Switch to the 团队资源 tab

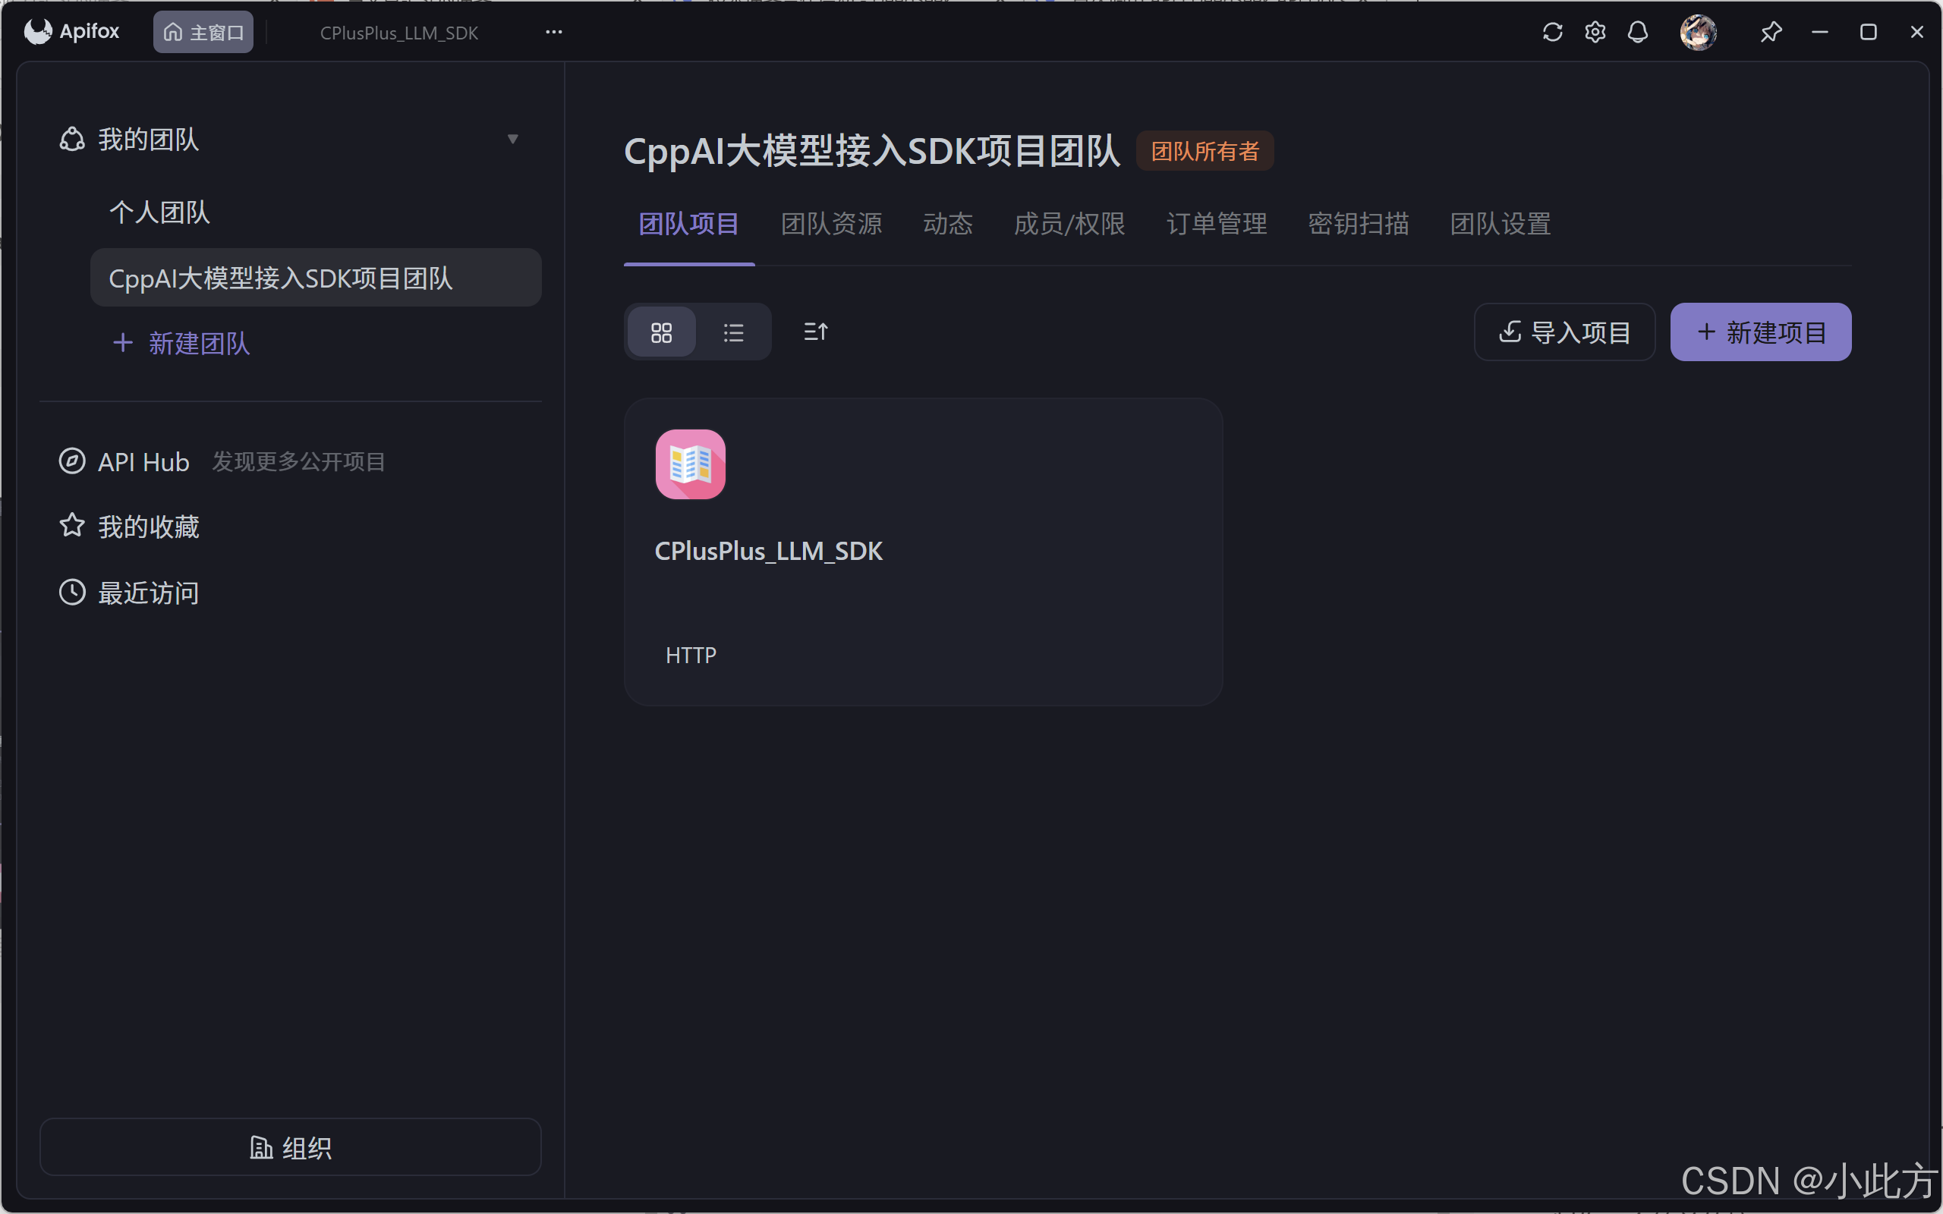[x=832, y=224]
